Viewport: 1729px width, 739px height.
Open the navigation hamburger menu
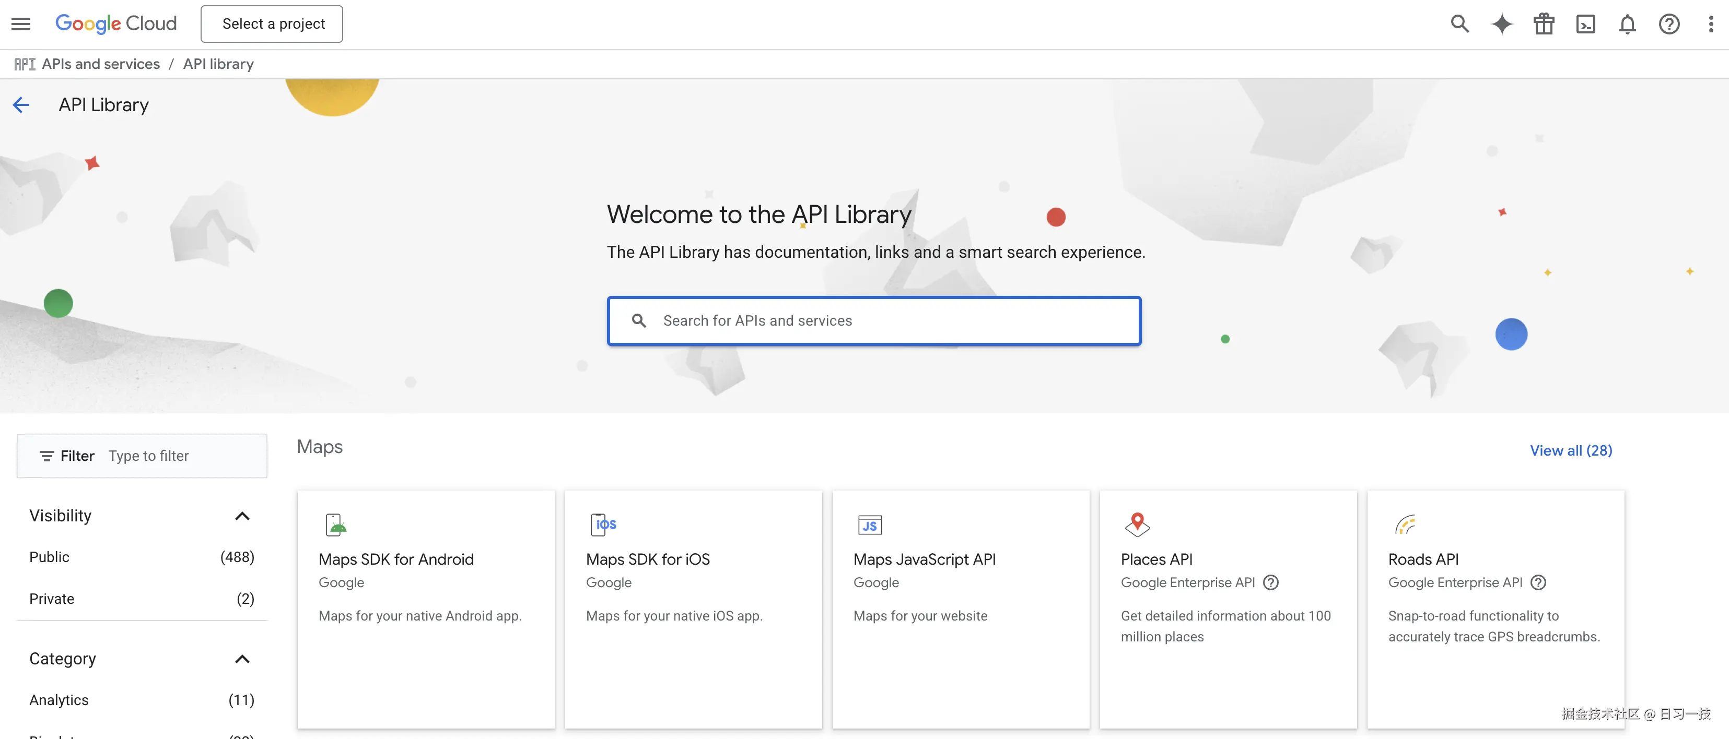20,23
